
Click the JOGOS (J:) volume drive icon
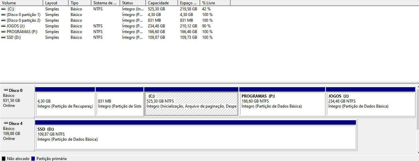(3, 26)
